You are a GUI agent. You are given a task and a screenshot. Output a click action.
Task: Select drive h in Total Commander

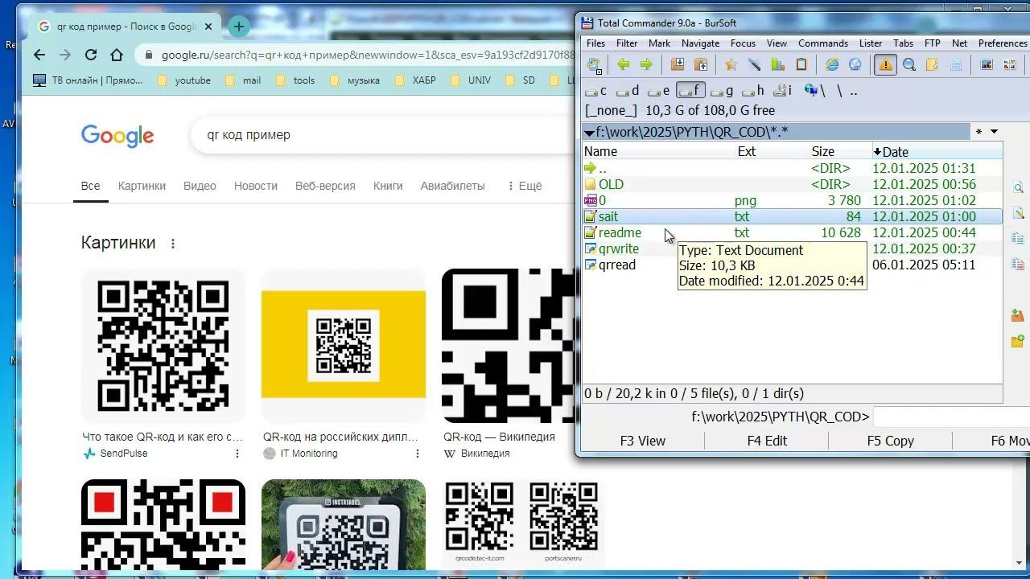click(753, 91)
